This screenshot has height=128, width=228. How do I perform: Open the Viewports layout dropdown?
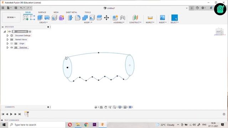(131, 107)
